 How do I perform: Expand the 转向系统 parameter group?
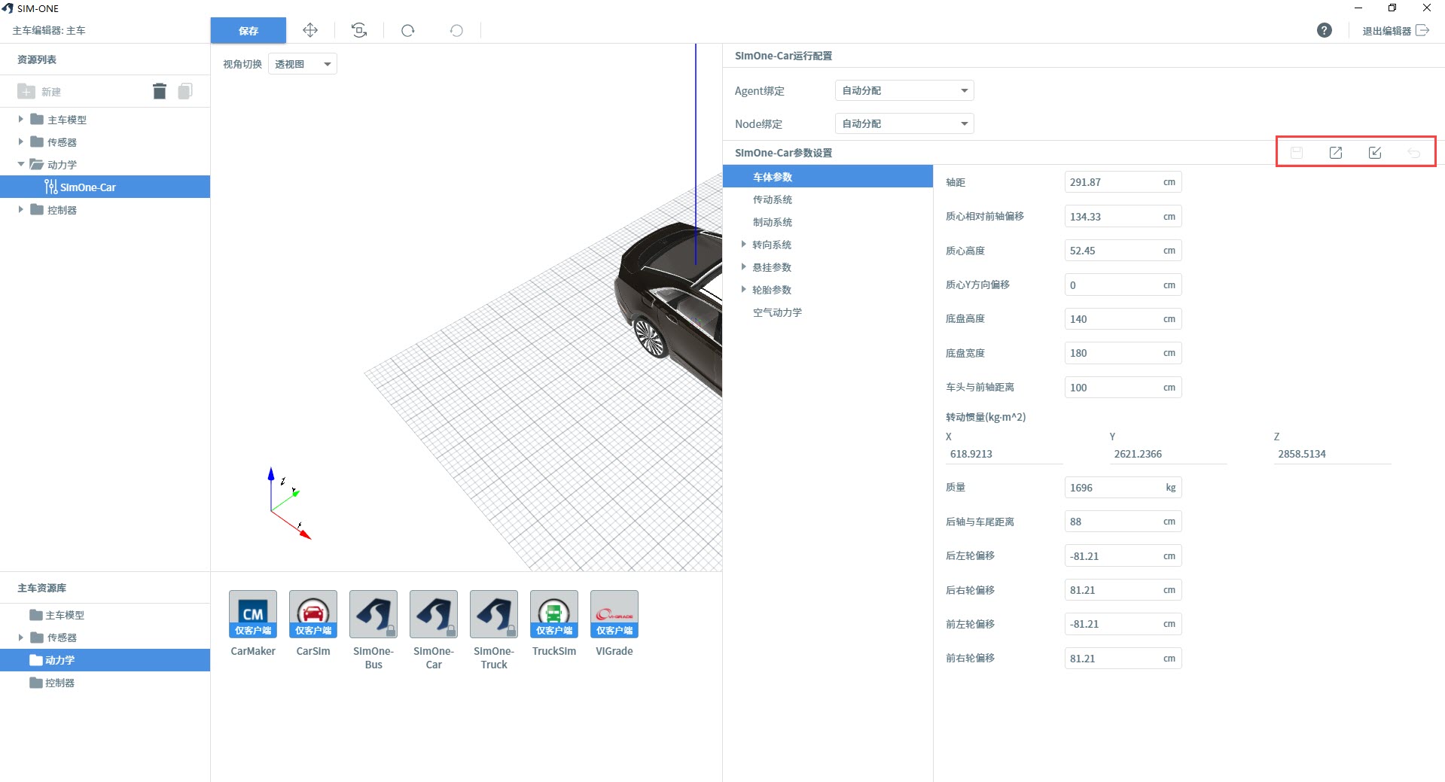(x=743, y=245)
